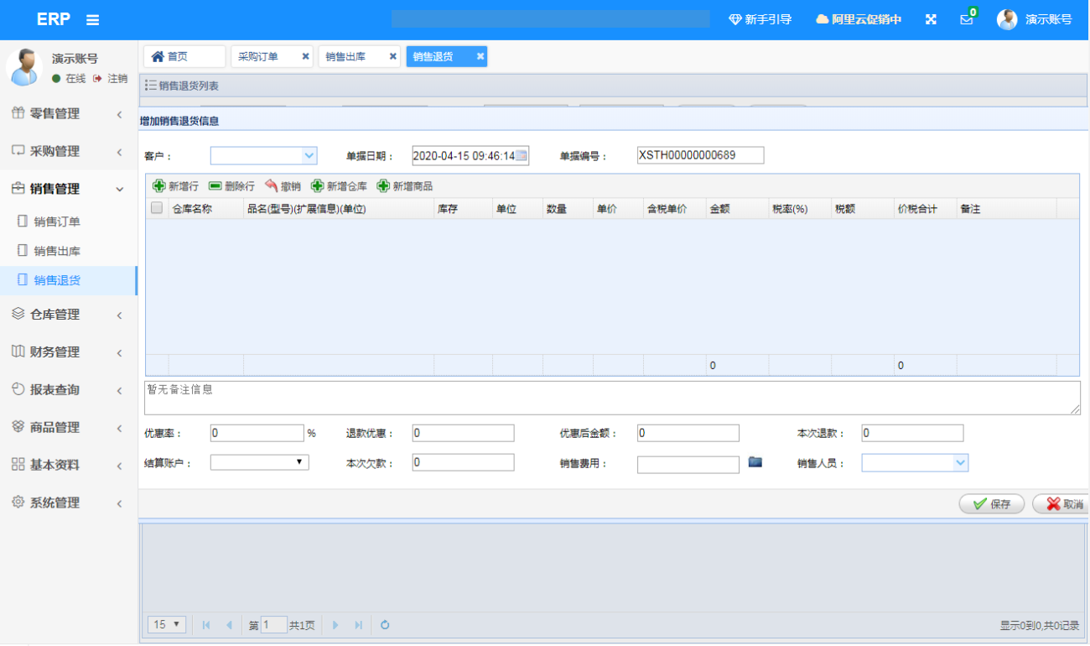This screenshot has height=646, width=1090.
Task: Expand the 采购管理 sidebar menu
Action: (x=69, y=151)
